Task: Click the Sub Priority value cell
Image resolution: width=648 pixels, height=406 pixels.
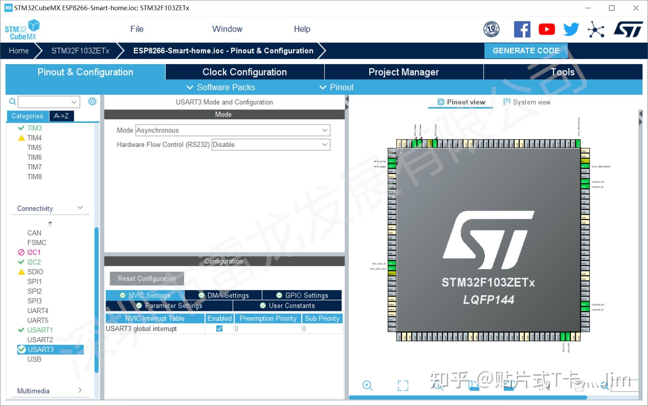Action: 322,329
